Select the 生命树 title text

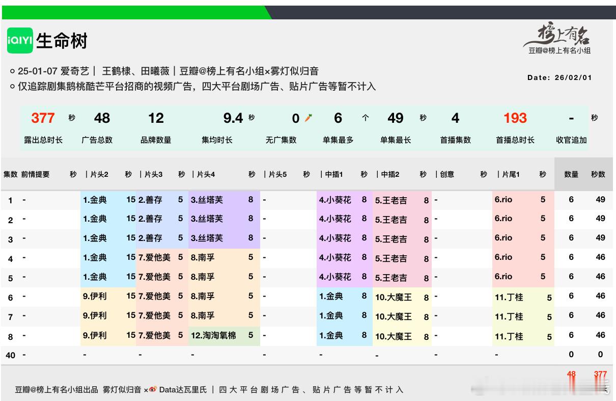click(x=62, y=41)
